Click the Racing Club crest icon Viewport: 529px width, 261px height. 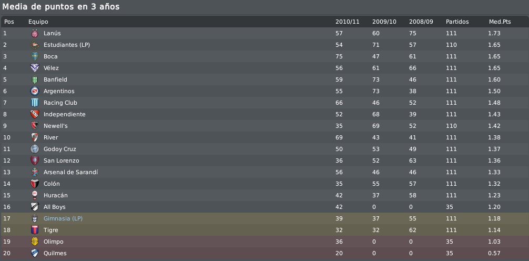[35, 103]
